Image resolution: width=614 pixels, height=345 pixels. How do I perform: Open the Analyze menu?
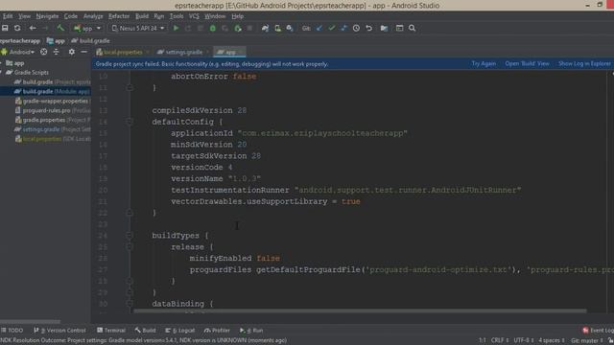(x=93, y=16)
